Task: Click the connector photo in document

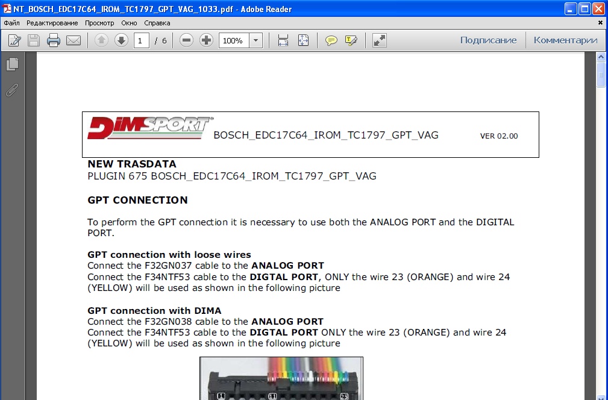Action: 281,378
